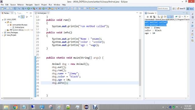The width and height of the screenshot is (195, 110).
Task: Toggle Show Console When Standard Error Changes
Action: tap(172, 17)
